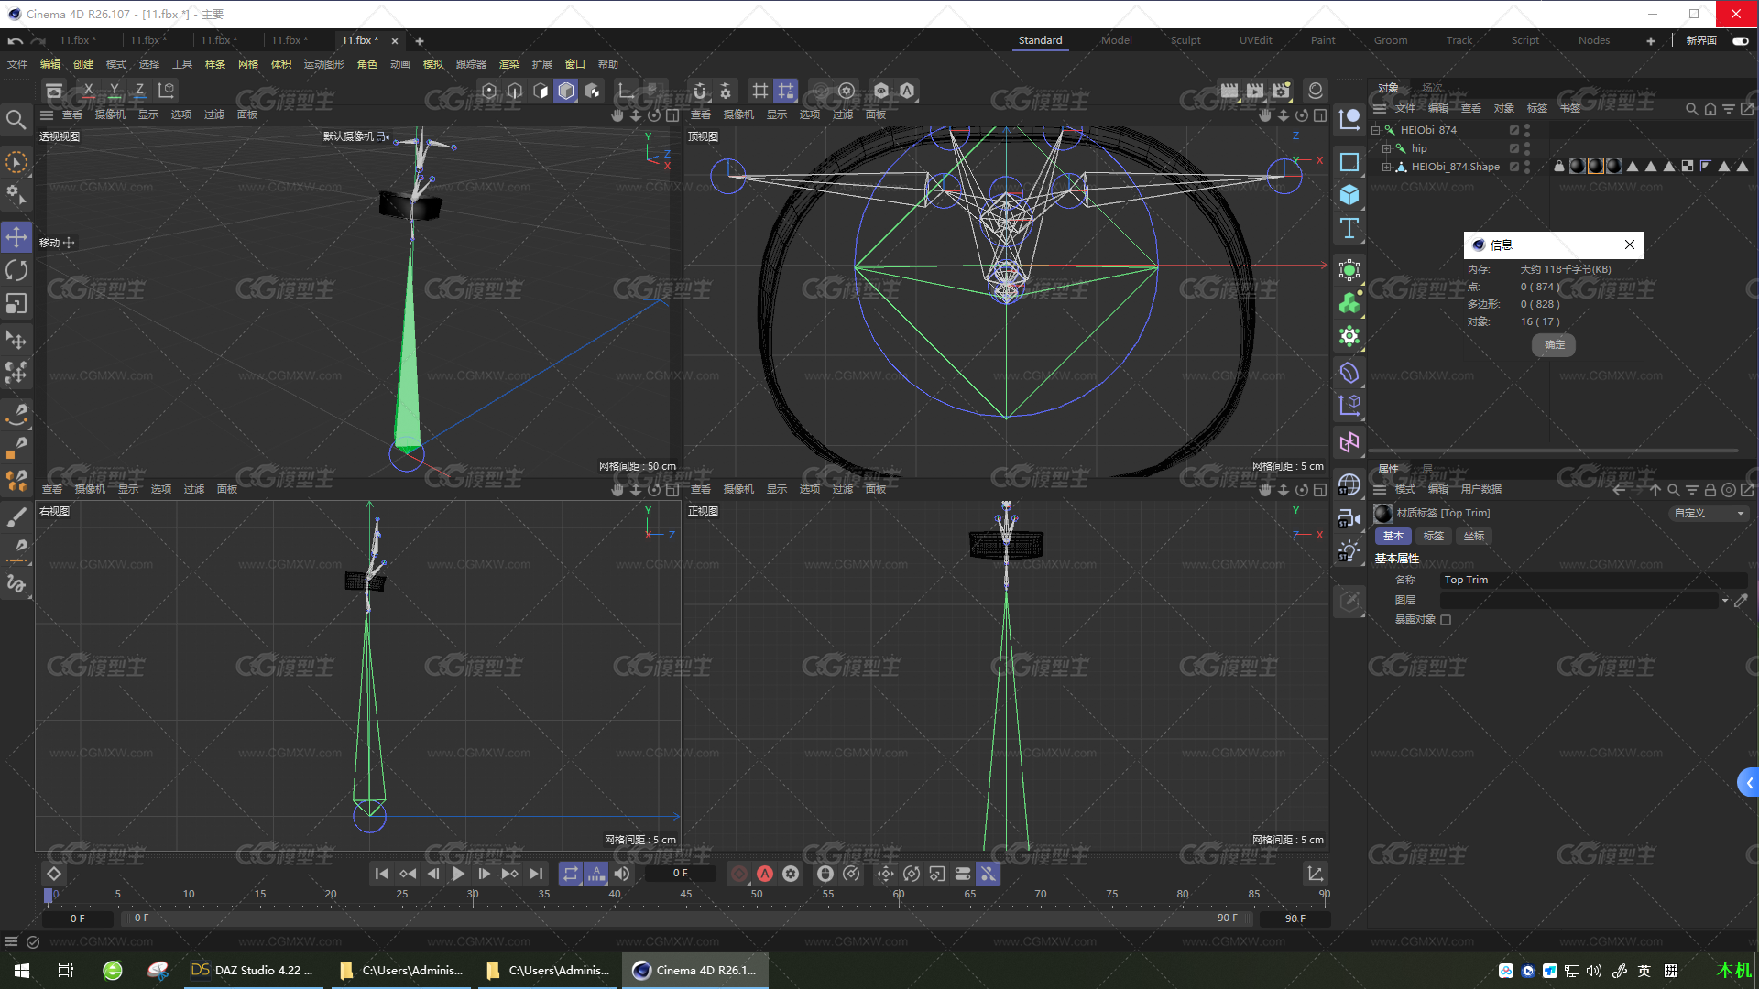Open the 图层 layer field dropdown arrow
Viewport: 1759px width, 989px height.
click(1725, 601)
